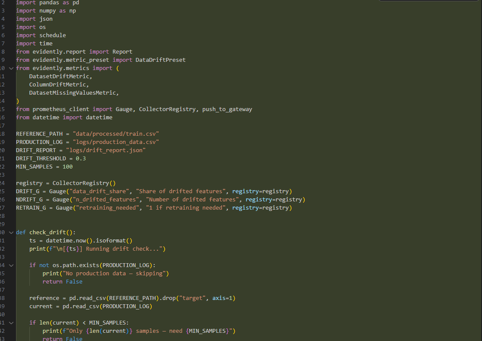Select 'Report' in the evidently.report import
The image size is (482, 341).
pyautogui.click(x=122, y=51)
